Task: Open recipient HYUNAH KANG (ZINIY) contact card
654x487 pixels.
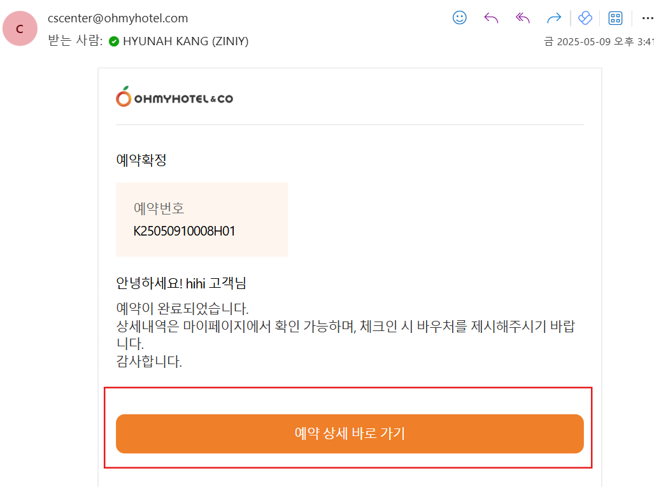Action: (x=185, y=41)
